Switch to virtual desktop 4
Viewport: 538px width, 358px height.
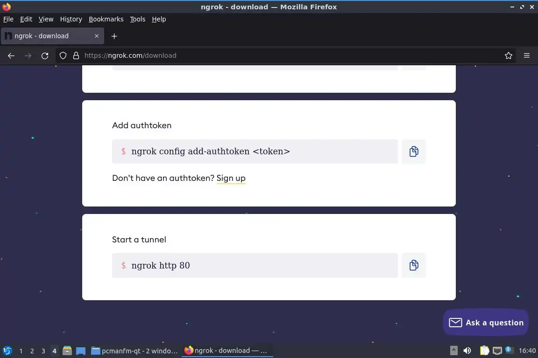coord(54,351)
